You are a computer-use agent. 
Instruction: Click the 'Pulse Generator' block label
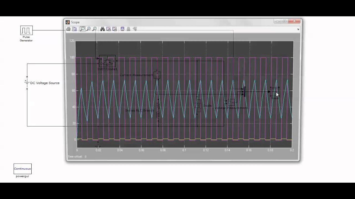[26, 39]
